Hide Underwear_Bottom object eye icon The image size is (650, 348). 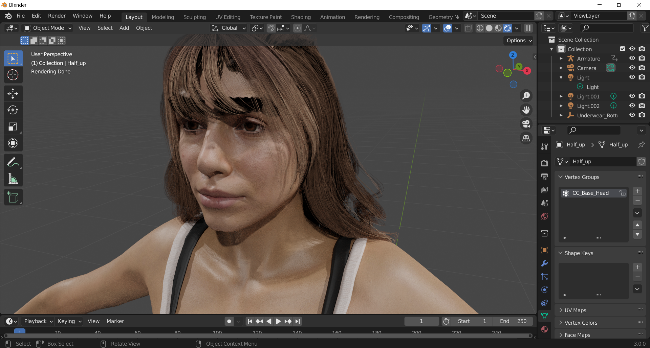[632, 115]
